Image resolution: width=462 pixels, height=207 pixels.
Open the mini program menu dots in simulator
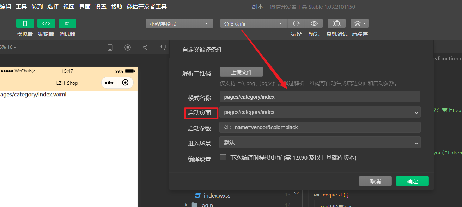pyautogui.click(x=109, y=83)
